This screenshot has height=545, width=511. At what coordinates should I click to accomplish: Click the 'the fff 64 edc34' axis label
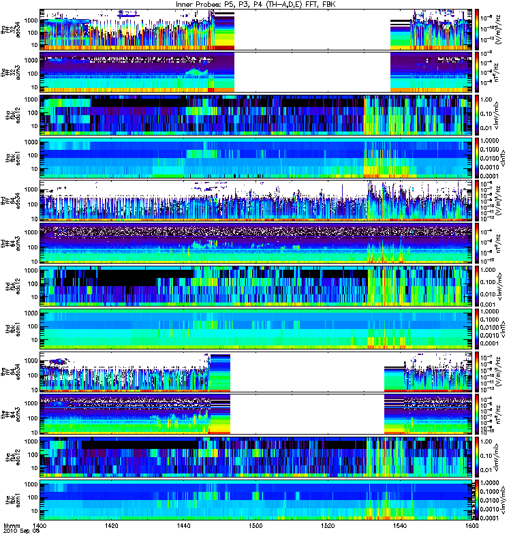click(x=11, y=372)
